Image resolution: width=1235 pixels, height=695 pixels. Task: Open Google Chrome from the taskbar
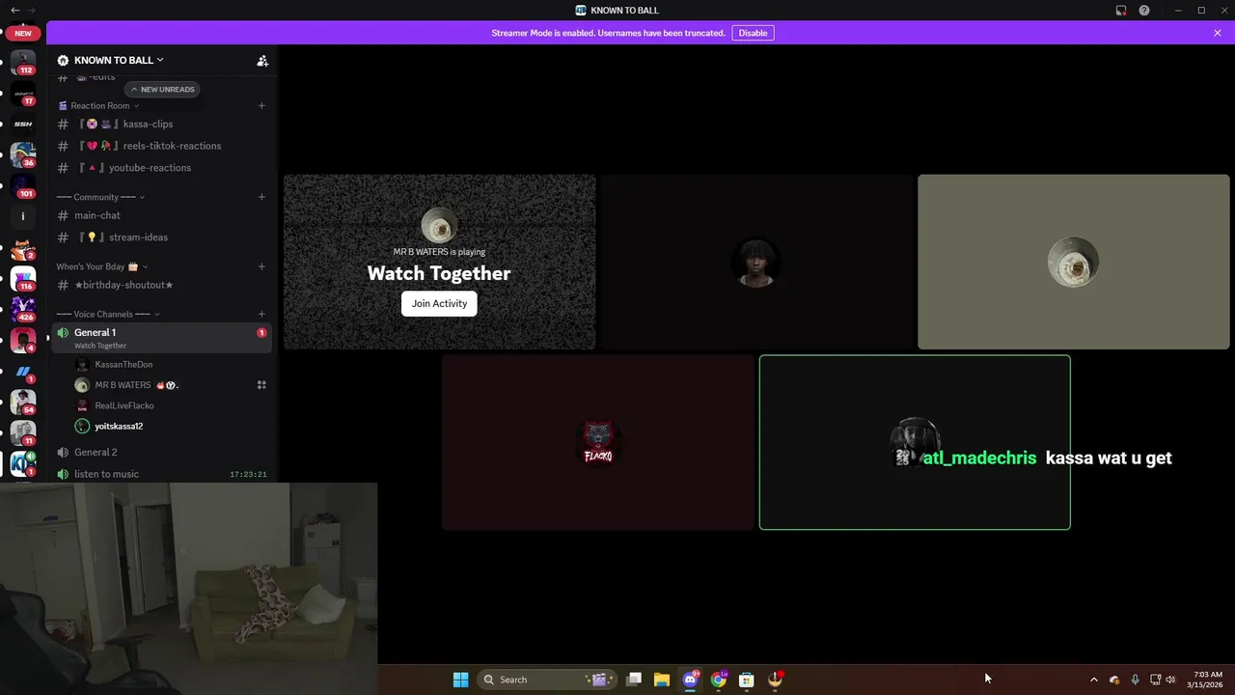click(x=719, y=680)
